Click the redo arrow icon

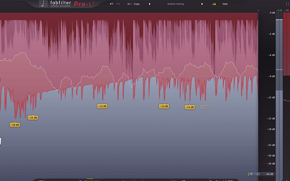[118, 4]
